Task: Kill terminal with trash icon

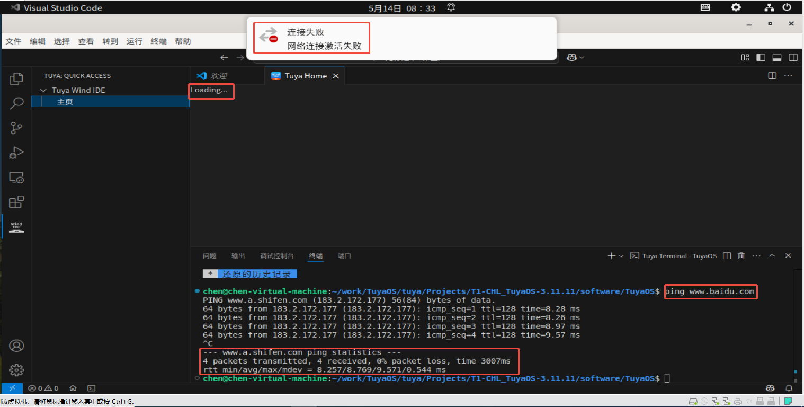Action: pyautogui.click(x=742, y=256)
